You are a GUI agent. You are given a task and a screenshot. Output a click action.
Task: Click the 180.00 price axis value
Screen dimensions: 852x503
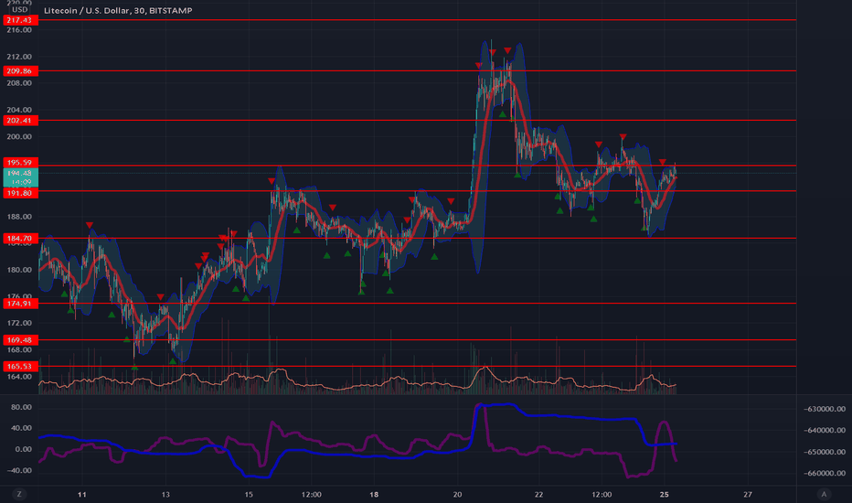pyautogui.click(x=19, y=270)
